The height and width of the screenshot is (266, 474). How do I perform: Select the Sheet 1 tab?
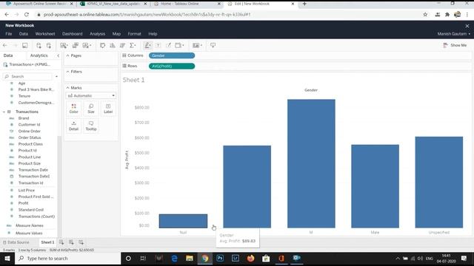click(47, 242)
